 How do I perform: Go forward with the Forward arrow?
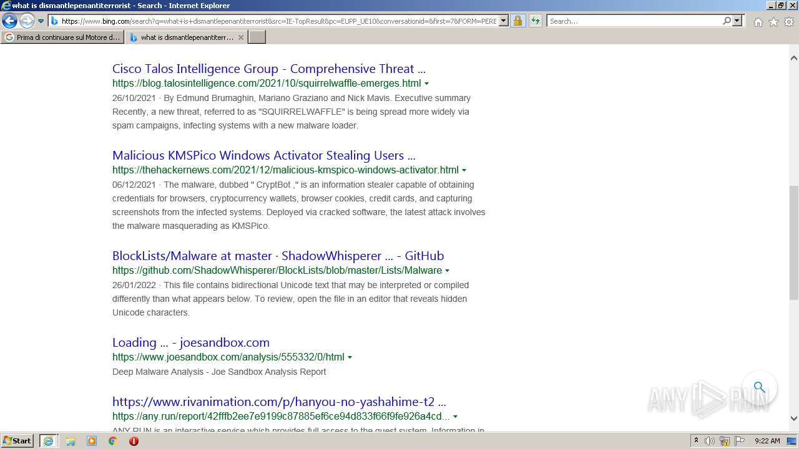coord(27,21)
